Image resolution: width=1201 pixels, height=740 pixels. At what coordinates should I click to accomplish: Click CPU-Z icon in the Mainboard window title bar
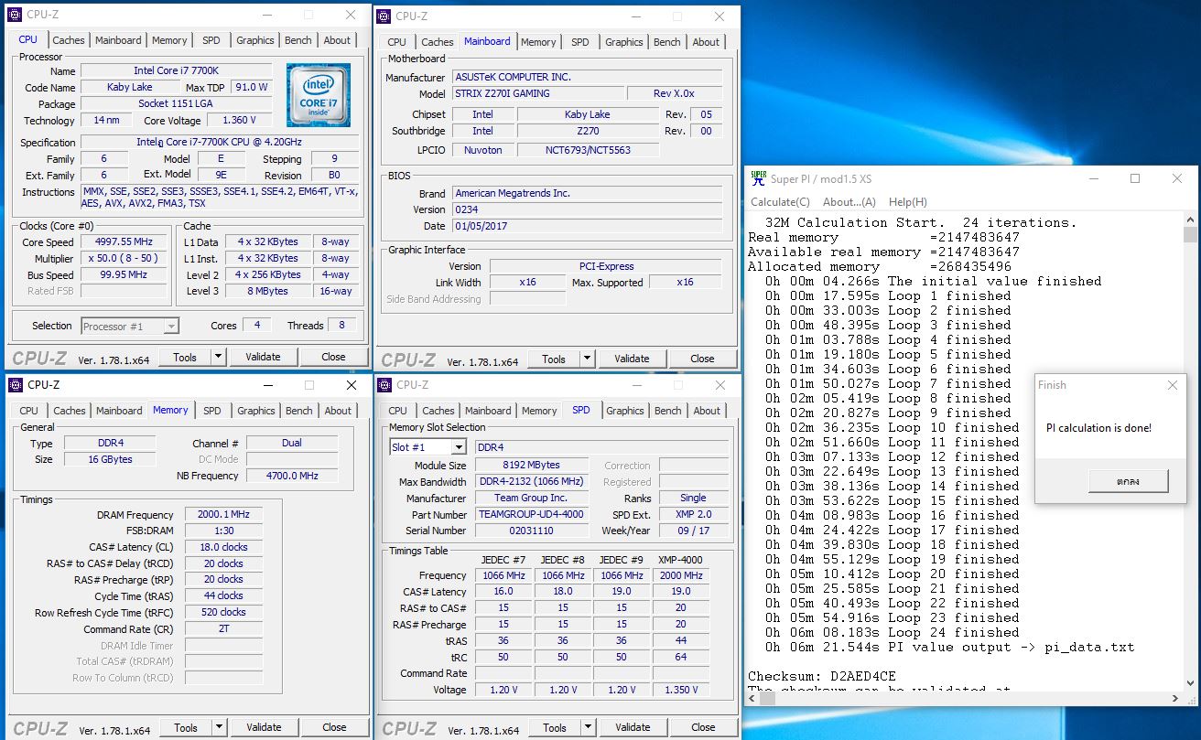click(x=384, y=16)
